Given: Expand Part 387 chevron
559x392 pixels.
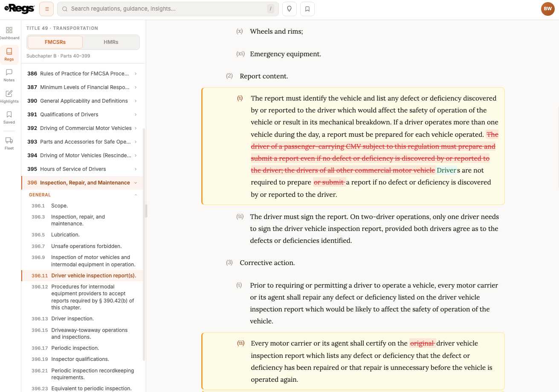Looking at the screenshot, I should coord(136,87).
